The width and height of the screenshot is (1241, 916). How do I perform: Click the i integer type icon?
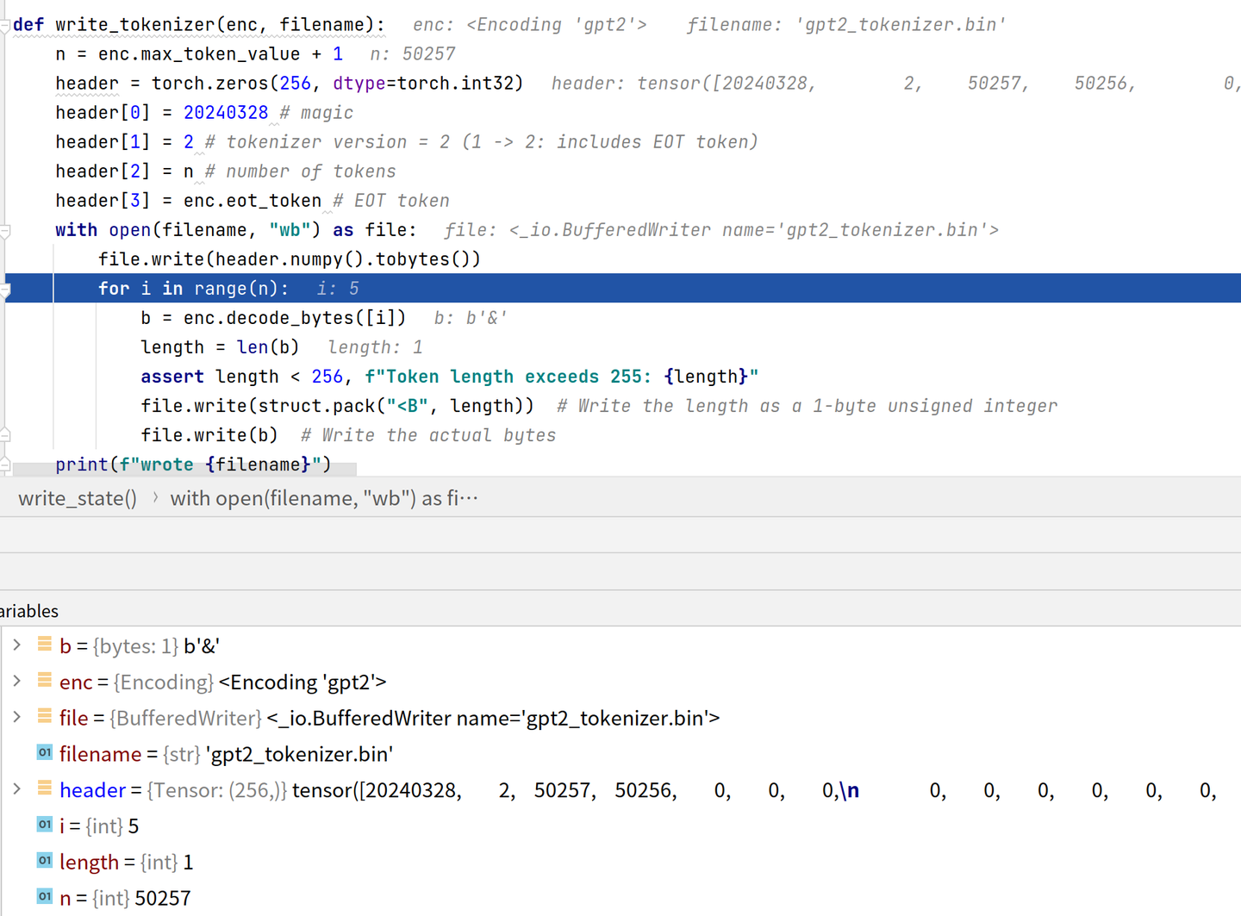[x=45, y=826]
